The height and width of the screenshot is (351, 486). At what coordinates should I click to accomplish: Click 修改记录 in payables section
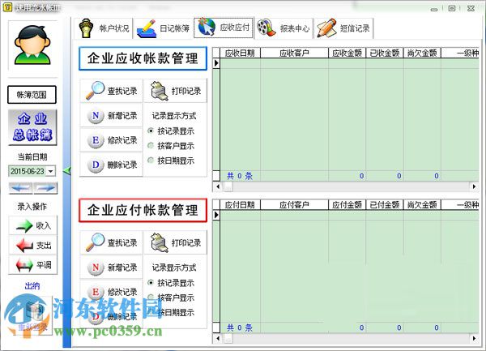click(111, 292)
